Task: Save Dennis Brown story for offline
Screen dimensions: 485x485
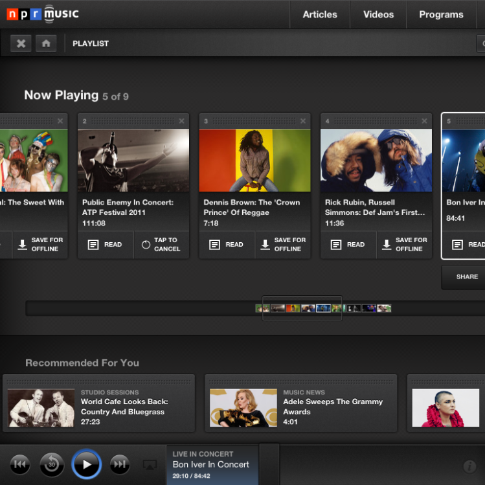Action: (x=283, y=244)
